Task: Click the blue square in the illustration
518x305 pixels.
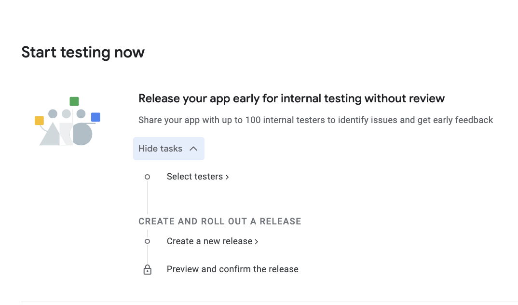Action: coord(95,117)
